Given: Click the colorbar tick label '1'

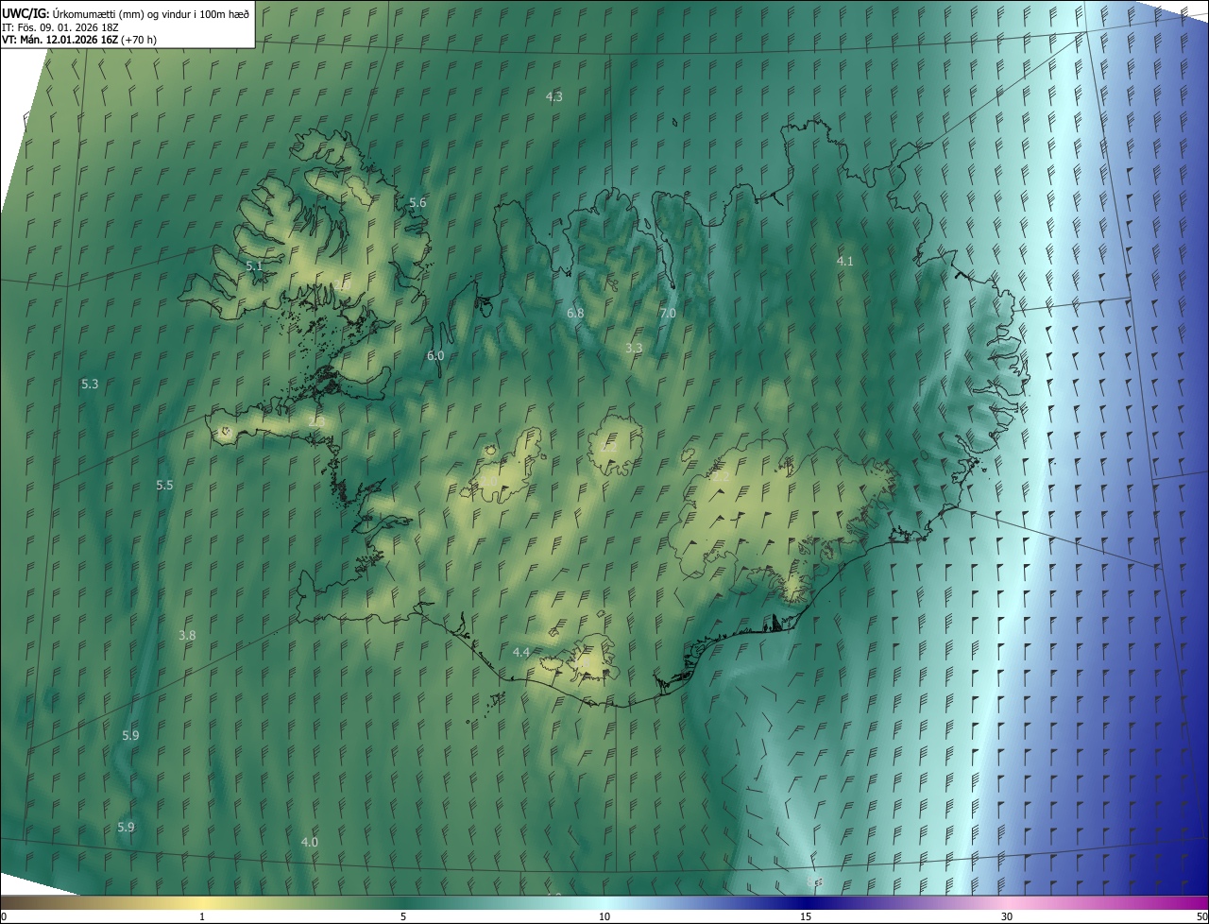Looking at the screenshot, I should coord(202,916).
